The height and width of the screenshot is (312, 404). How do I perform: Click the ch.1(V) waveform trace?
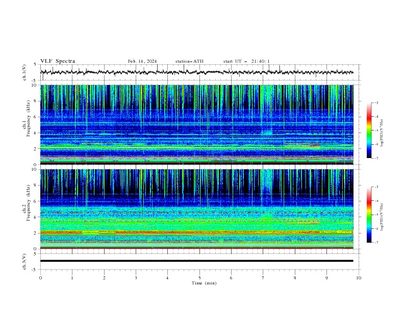(x=196, y=72)
